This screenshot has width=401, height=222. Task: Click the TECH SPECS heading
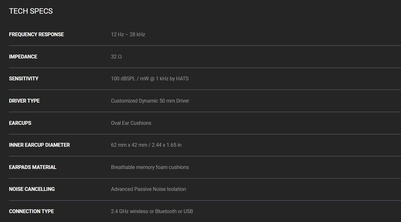(31, 11)
